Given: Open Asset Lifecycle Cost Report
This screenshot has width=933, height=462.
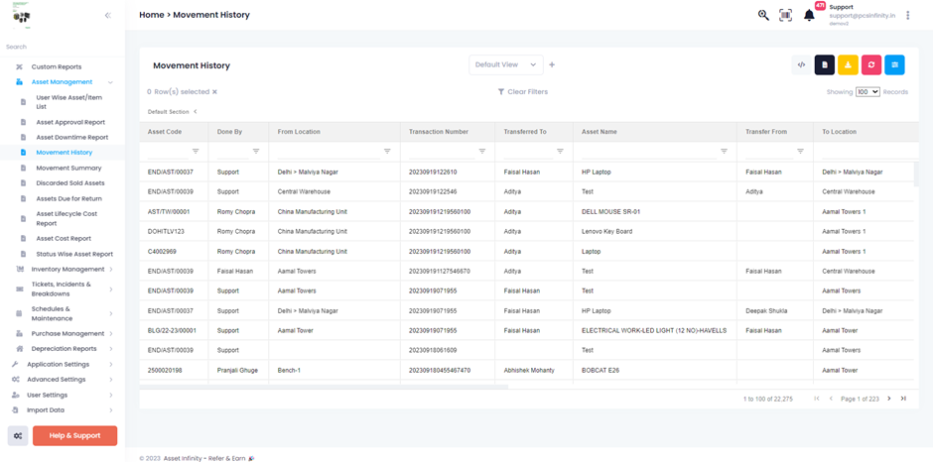Looking at the screenshot, I should [67, 218].
